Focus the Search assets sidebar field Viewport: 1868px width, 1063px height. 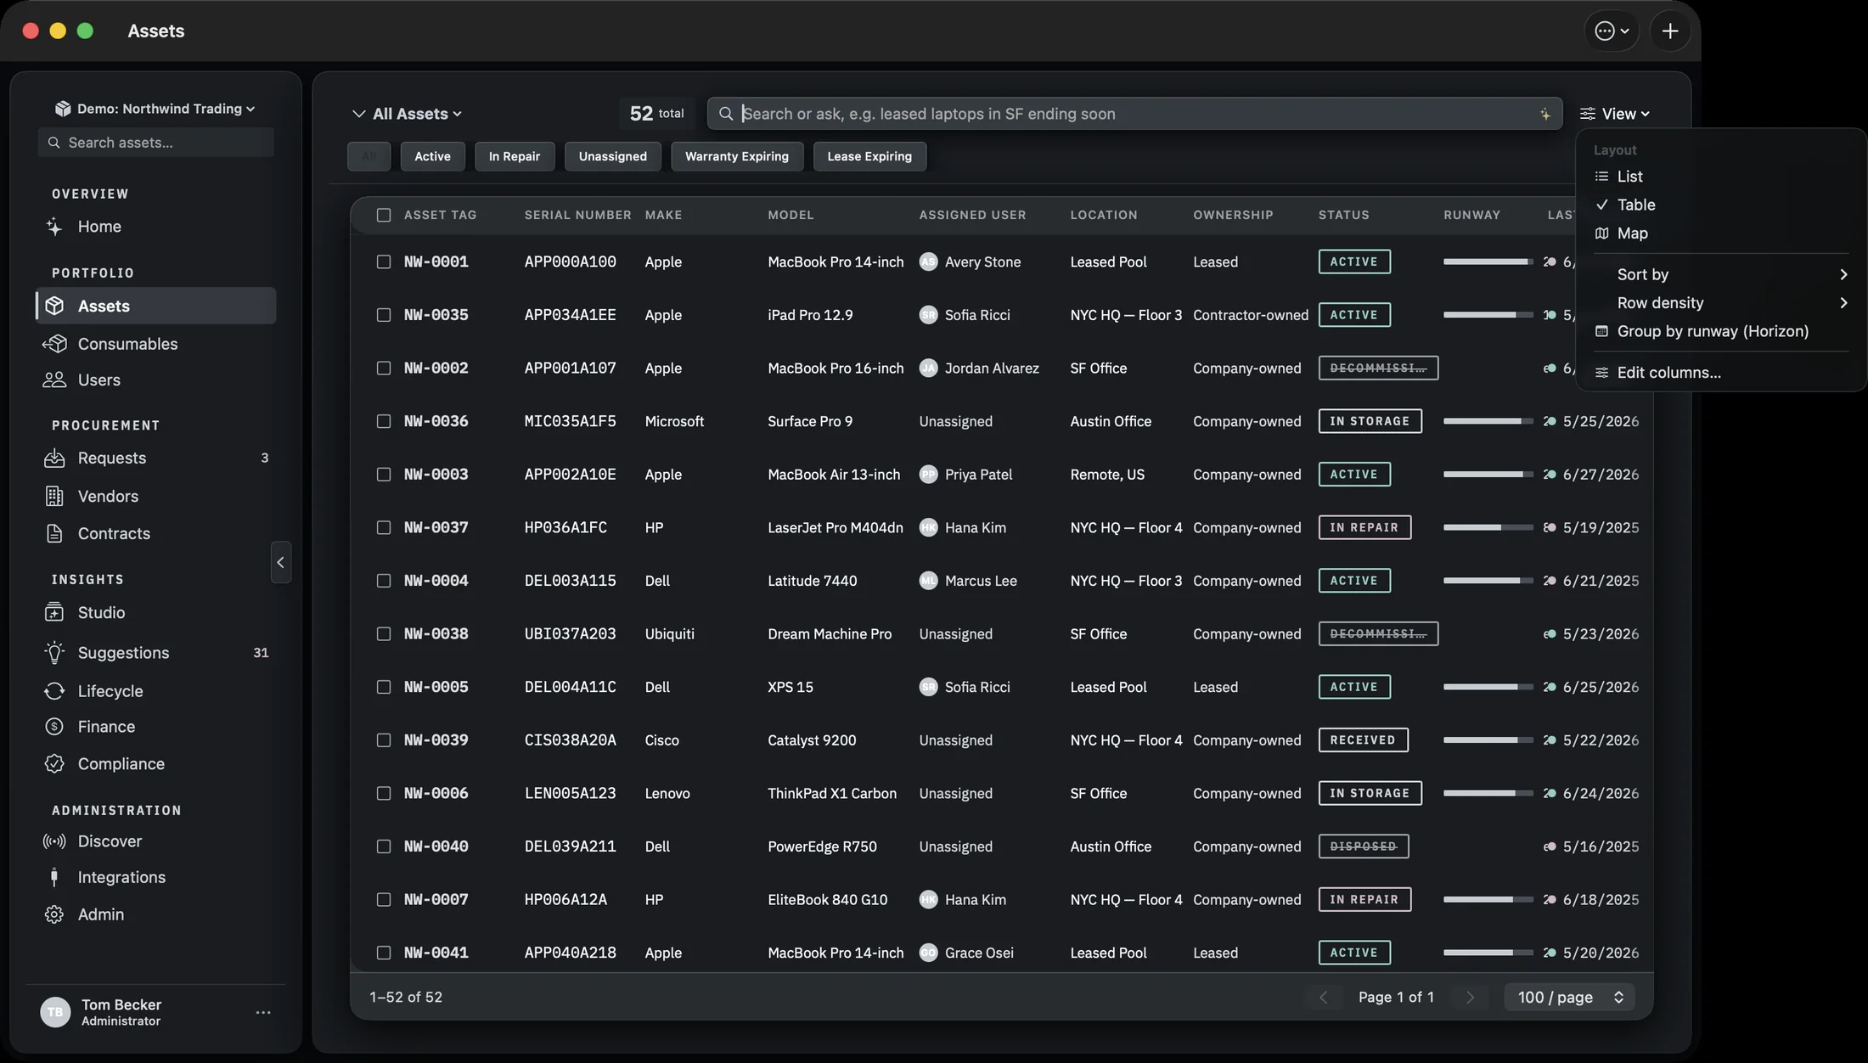click(156, 143)
